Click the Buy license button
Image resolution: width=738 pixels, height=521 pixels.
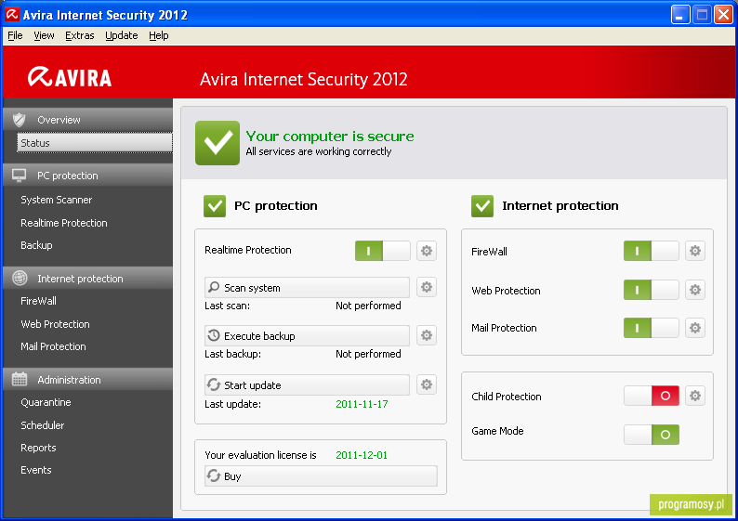click(x=321, y=475)
